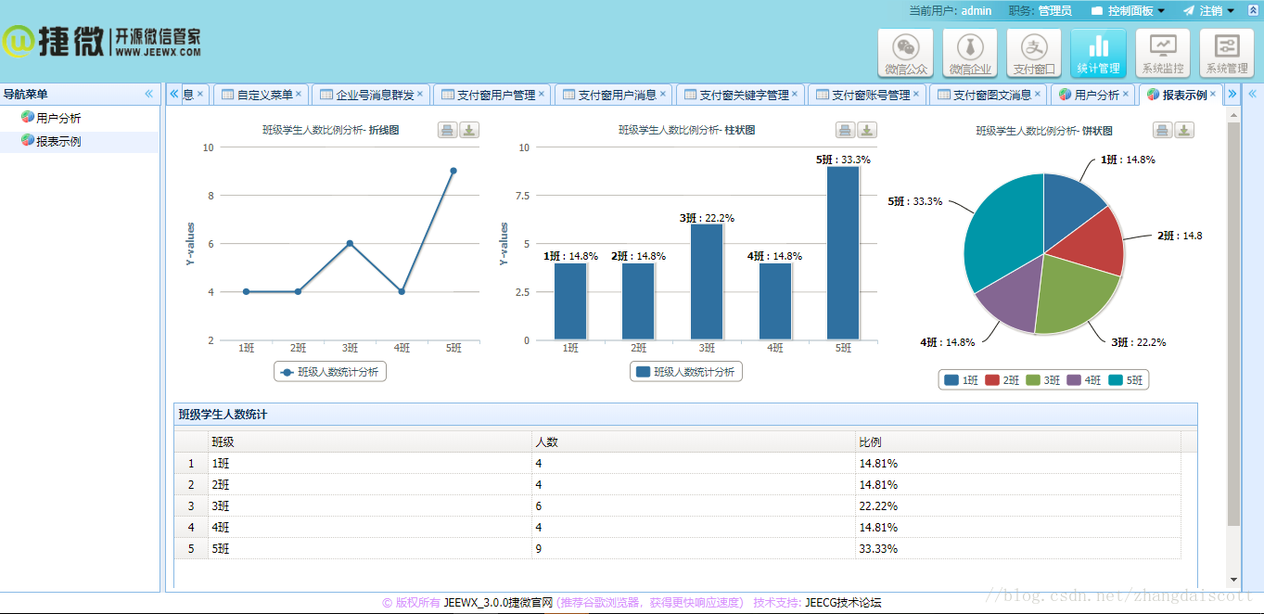Click the 3班 bar in bar chart
This screenshot has width=1264, height=614.
(x=707, y=282)
